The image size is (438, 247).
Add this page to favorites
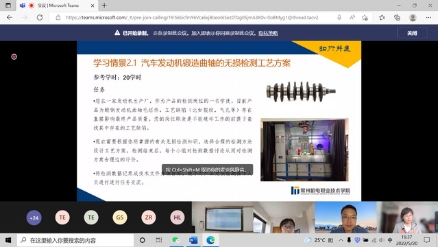365,17
